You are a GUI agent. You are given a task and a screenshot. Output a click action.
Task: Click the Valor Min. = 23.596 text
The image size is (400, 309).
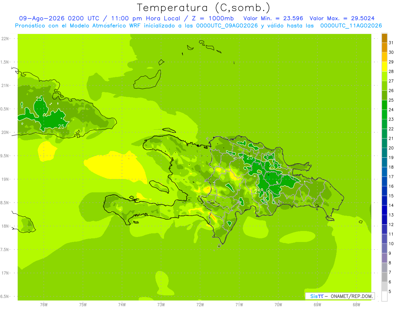tap(273, 18)
